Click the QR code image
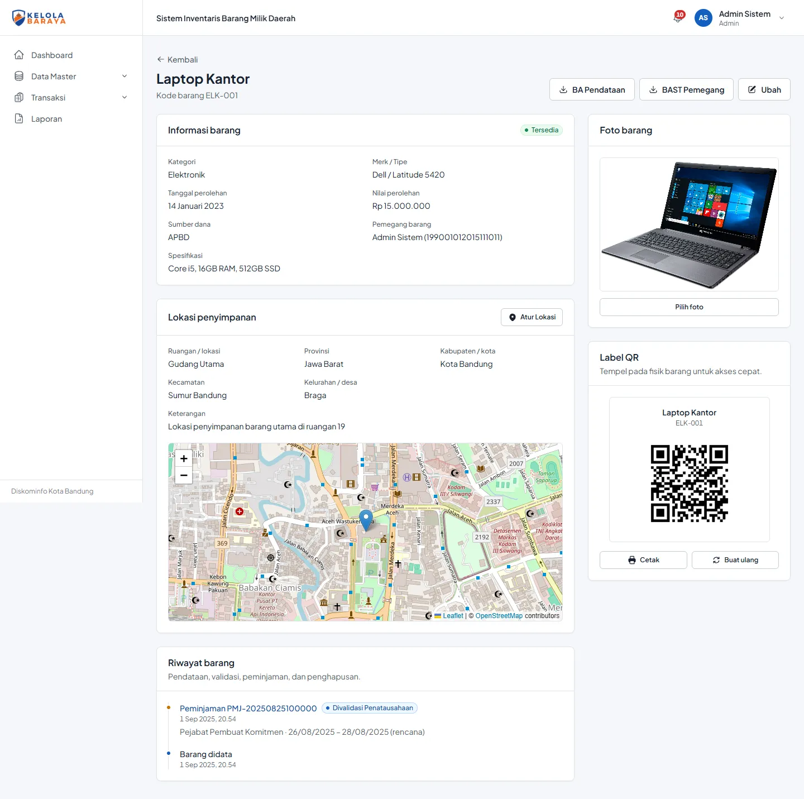This screenshot has width=804, height=799. [689, 484]
